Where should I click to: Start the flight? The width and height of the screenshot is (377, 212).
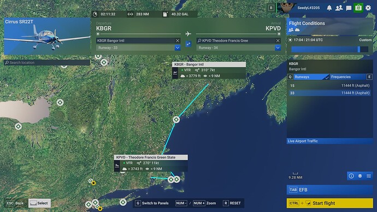click(x=329, y=203)
